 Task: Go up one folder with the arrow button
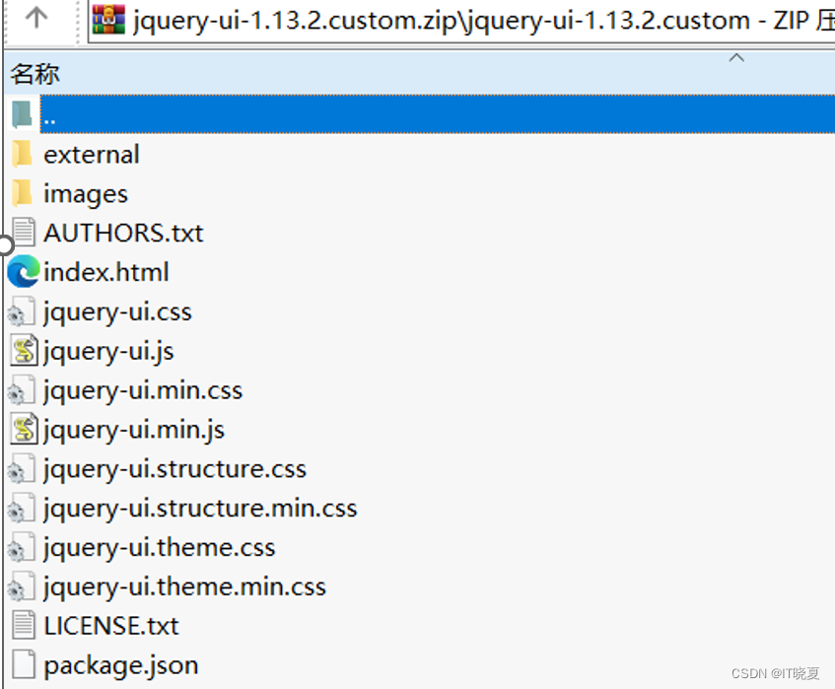[36, 17]
